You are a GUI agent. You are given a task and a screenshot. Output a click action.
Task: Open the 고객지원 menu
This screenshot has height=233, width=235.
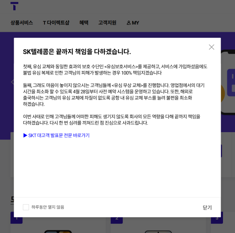107,23
